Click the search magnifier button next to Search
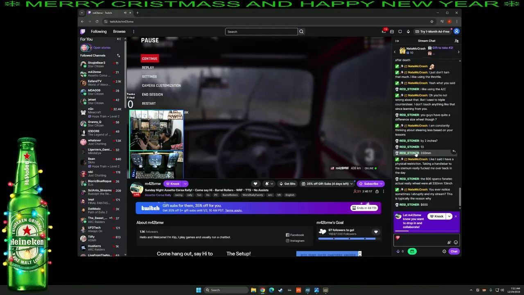Image resolution: width=524 pixels, height=295 pixels. [301, 32]
